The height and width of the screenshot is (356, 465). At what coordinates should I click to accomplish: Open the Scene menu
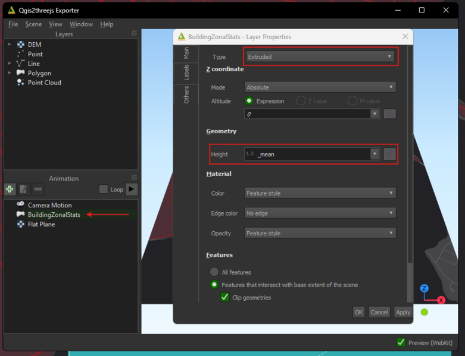33,24
